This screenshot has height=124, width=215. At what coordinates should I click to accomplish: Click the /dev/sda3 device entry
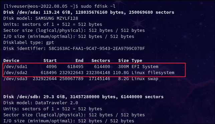[15, 78]
